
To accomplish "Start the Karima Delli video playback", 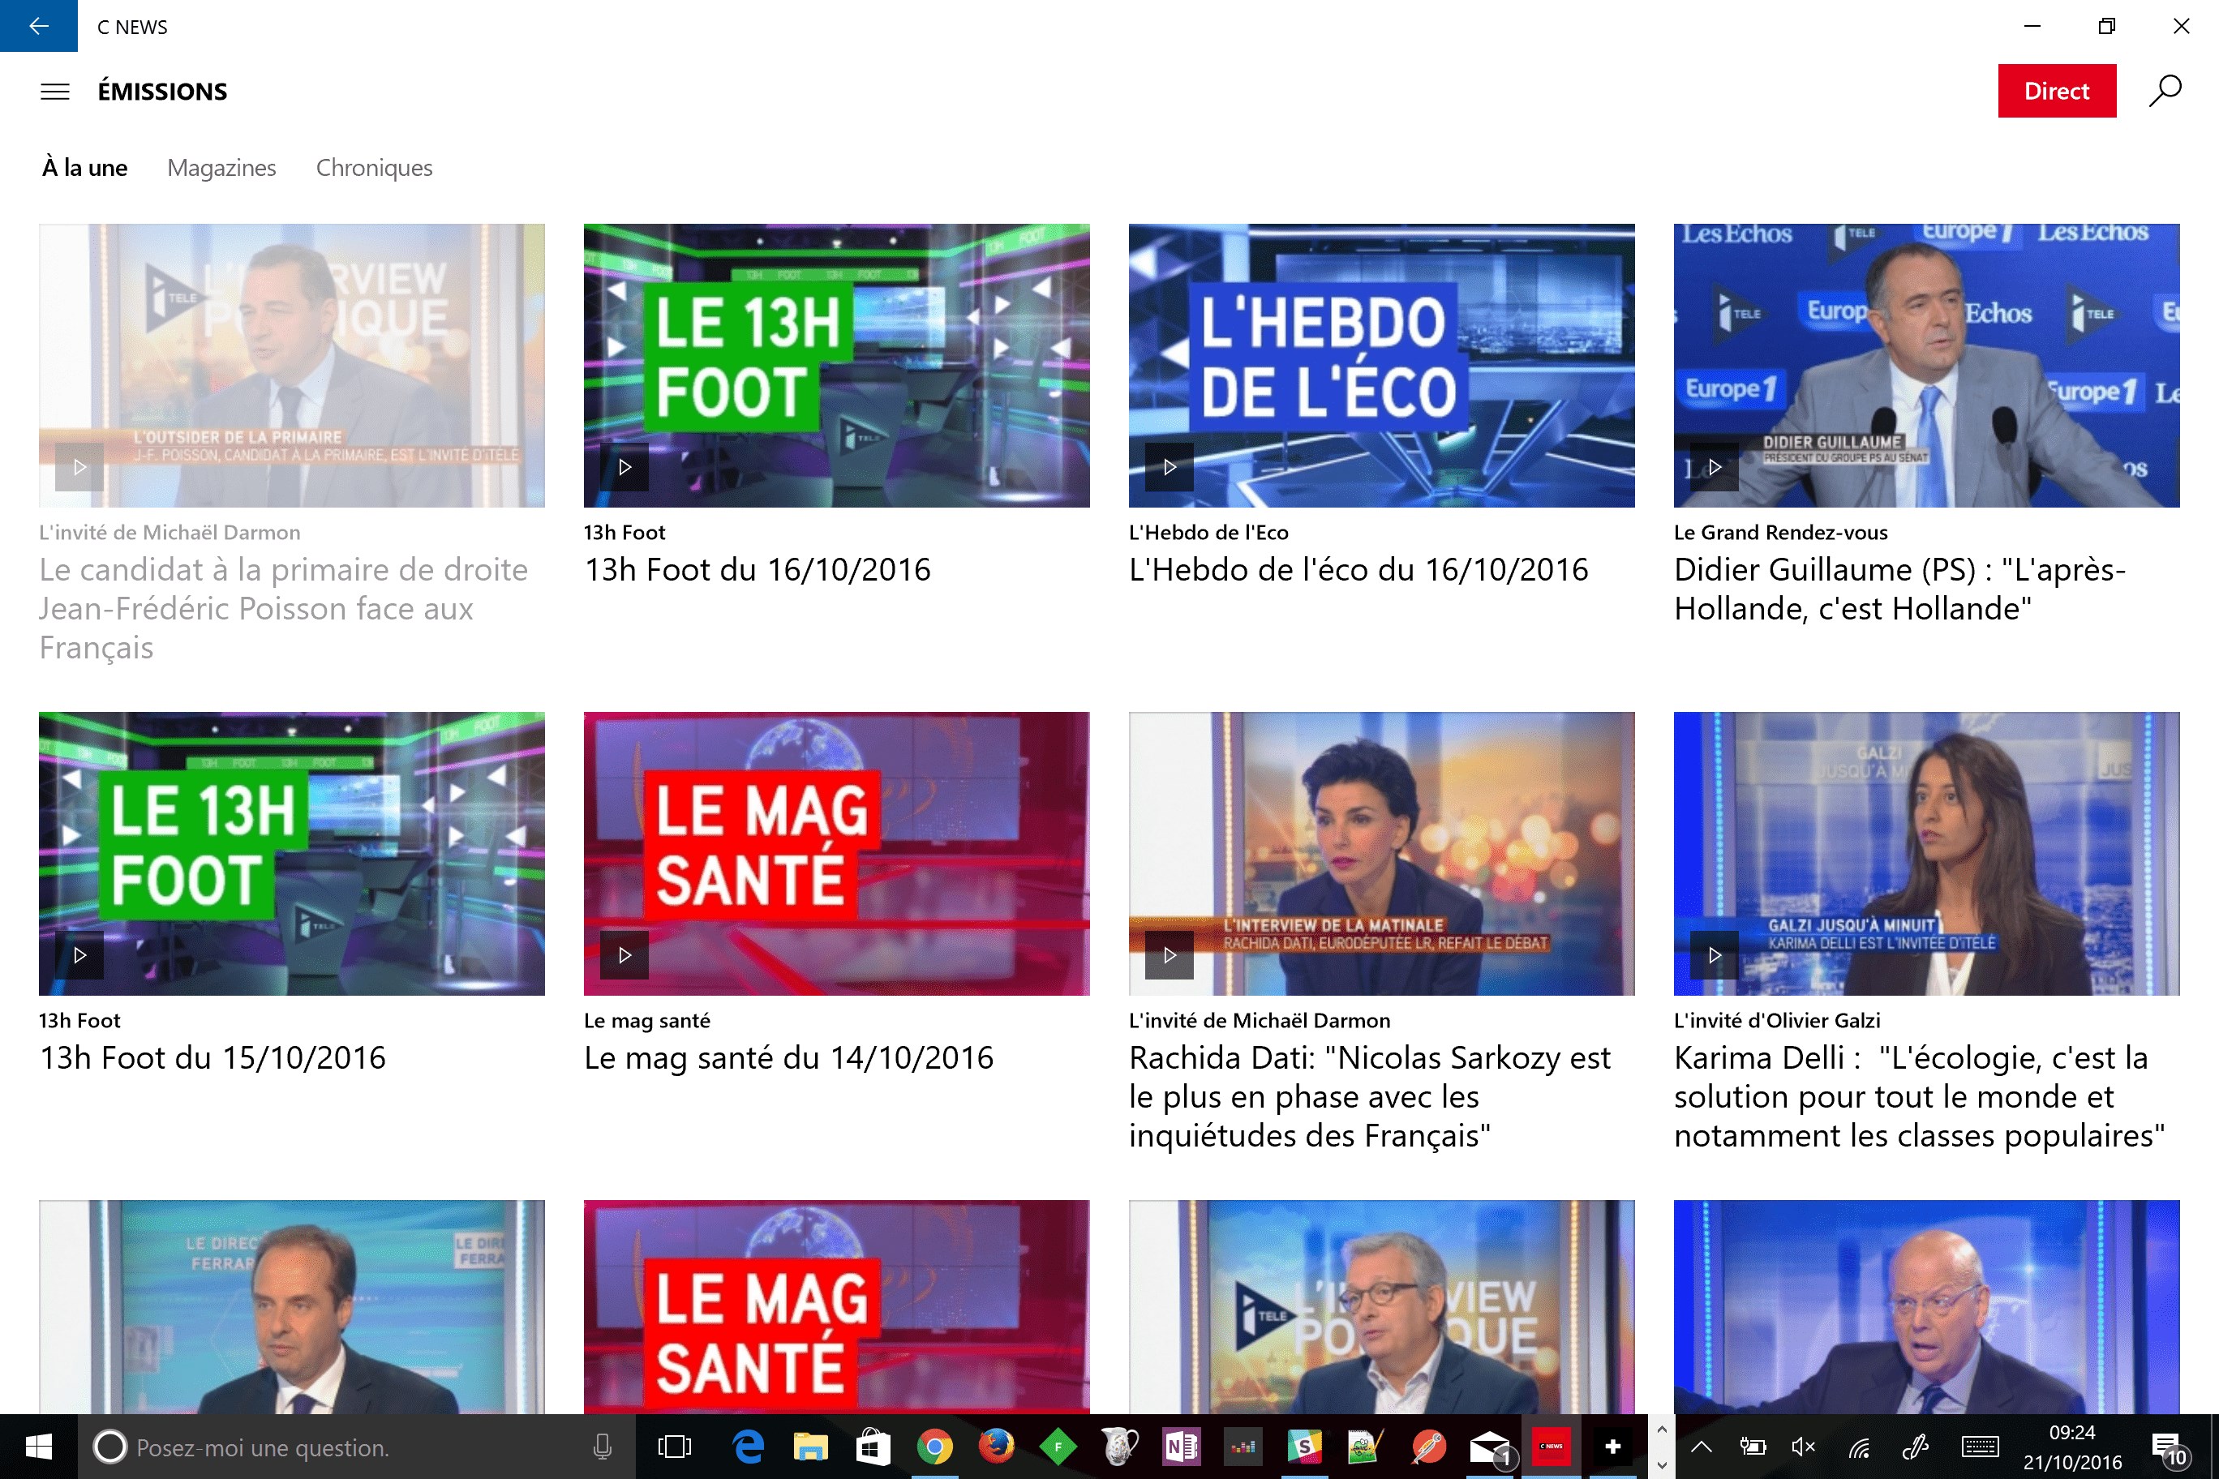I will tap(1713, 954).
